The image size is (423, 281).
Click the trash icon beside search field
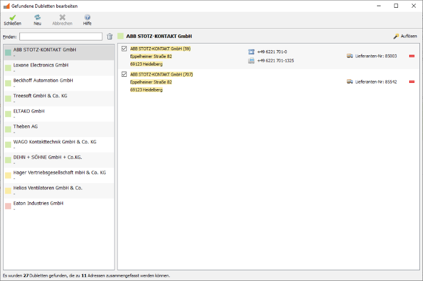tap(109, 36)
